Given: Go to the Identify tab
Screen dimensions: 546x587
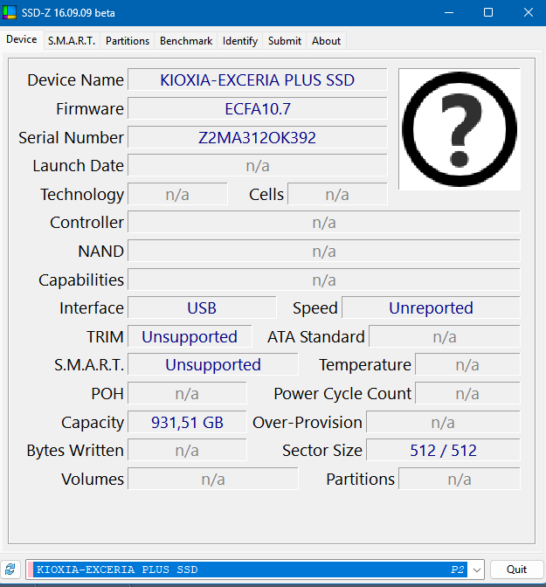Looking at the screenshot, I should [240, 41].
